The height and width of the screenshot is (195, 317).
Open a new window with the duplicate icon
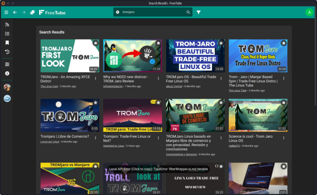pos(32,12)
